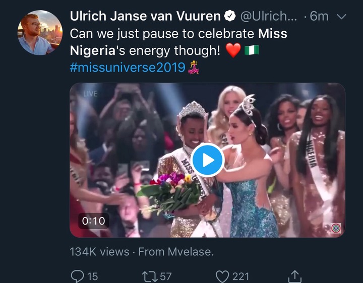
Task: Open the 'From Mvelase.' source link
Action: [x=176, y=252]
